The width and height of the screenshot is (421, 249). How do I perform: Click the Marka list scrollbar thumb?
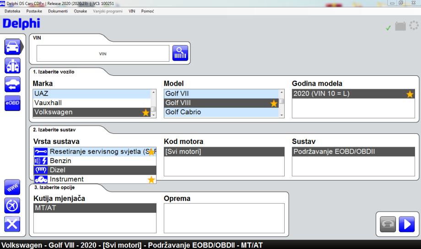[x=153, y=109]
